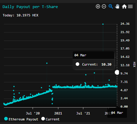Click the 2021 x-axis label
137x124 pixels.
[x=58, y=113]
